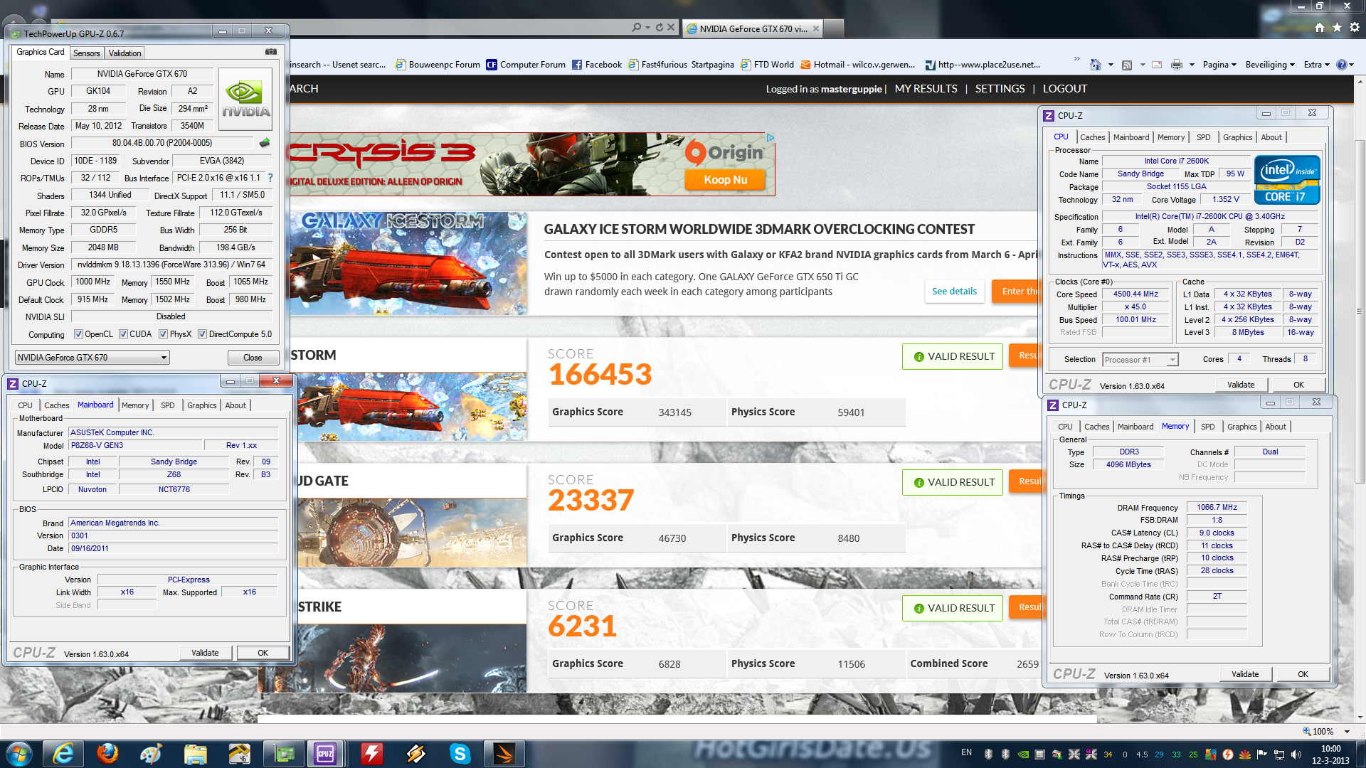The width and height of the screenshot is (1366, 768).
Task: Open Facebook favorites bar link
Action: tap(597, 65)
